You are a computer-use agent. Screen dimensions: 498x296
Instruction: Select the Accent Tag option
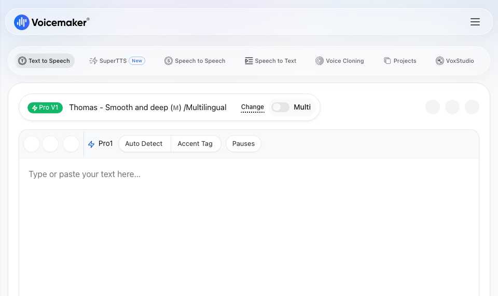click(x=195, y=144)
